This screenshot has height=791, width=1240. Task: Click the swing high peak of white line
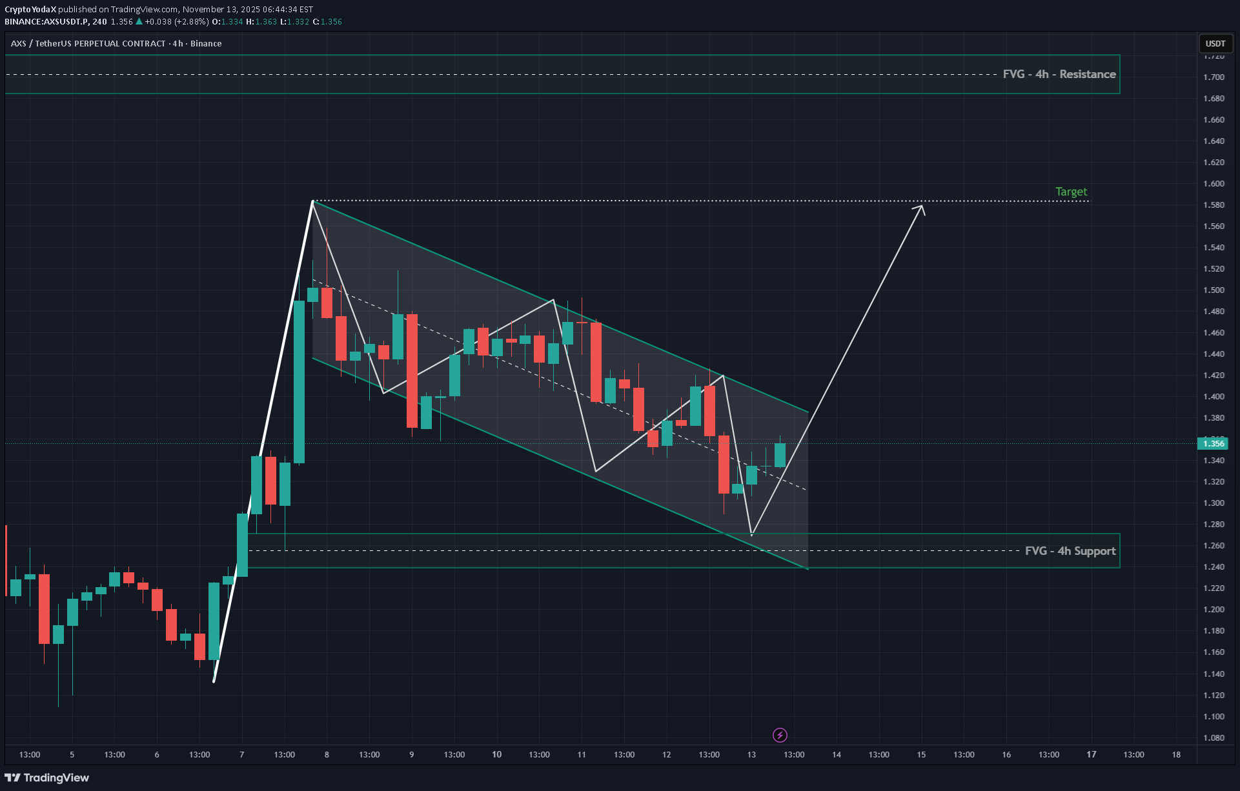pos(312,201)
